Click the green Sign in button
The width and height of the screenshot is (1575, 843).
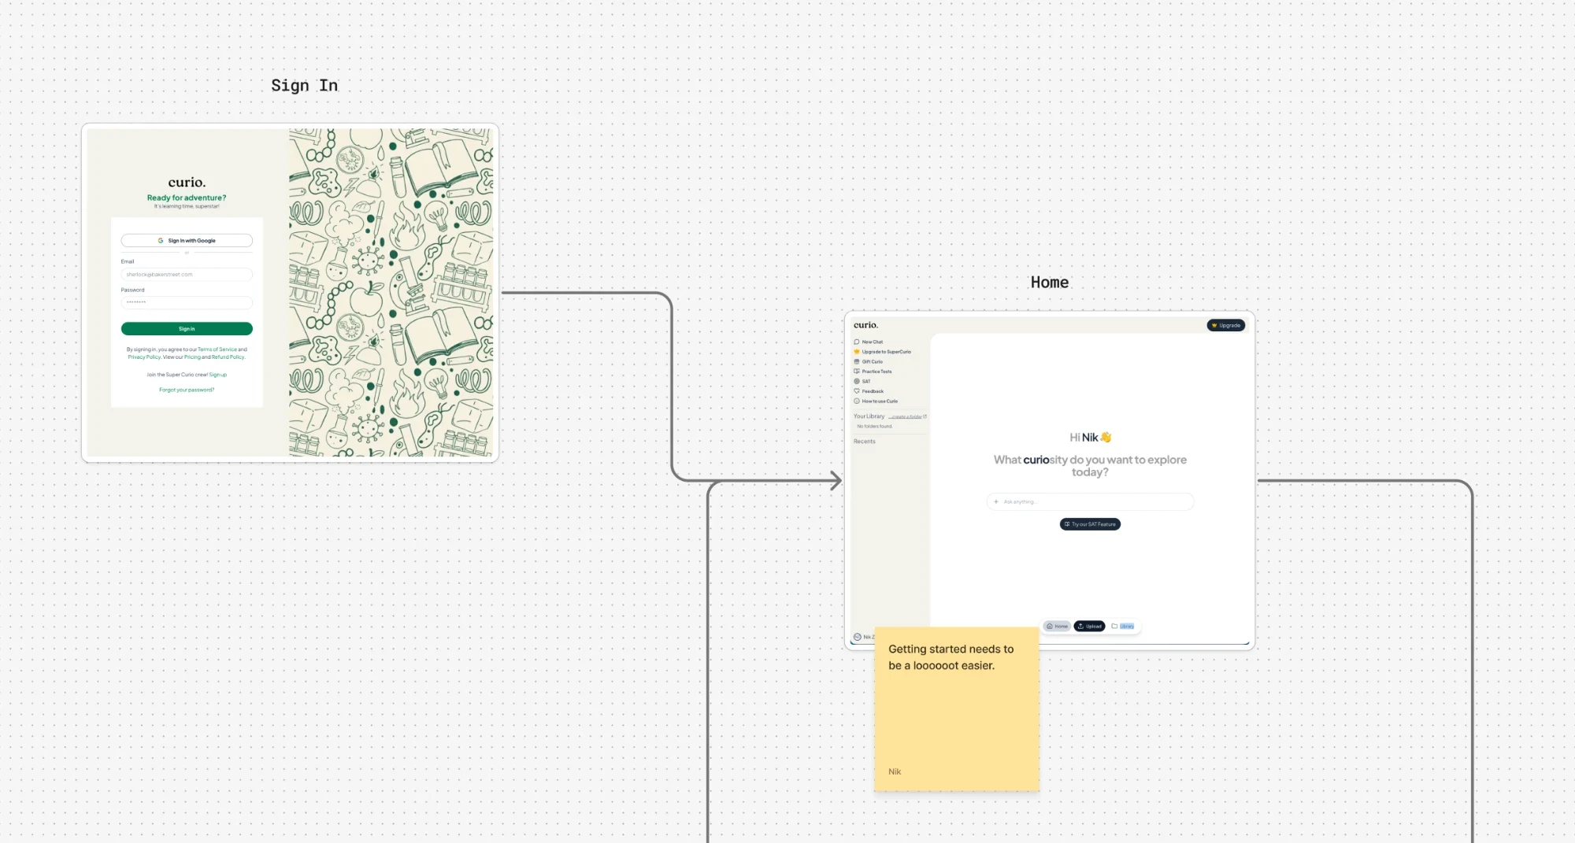tap(187, 329)
